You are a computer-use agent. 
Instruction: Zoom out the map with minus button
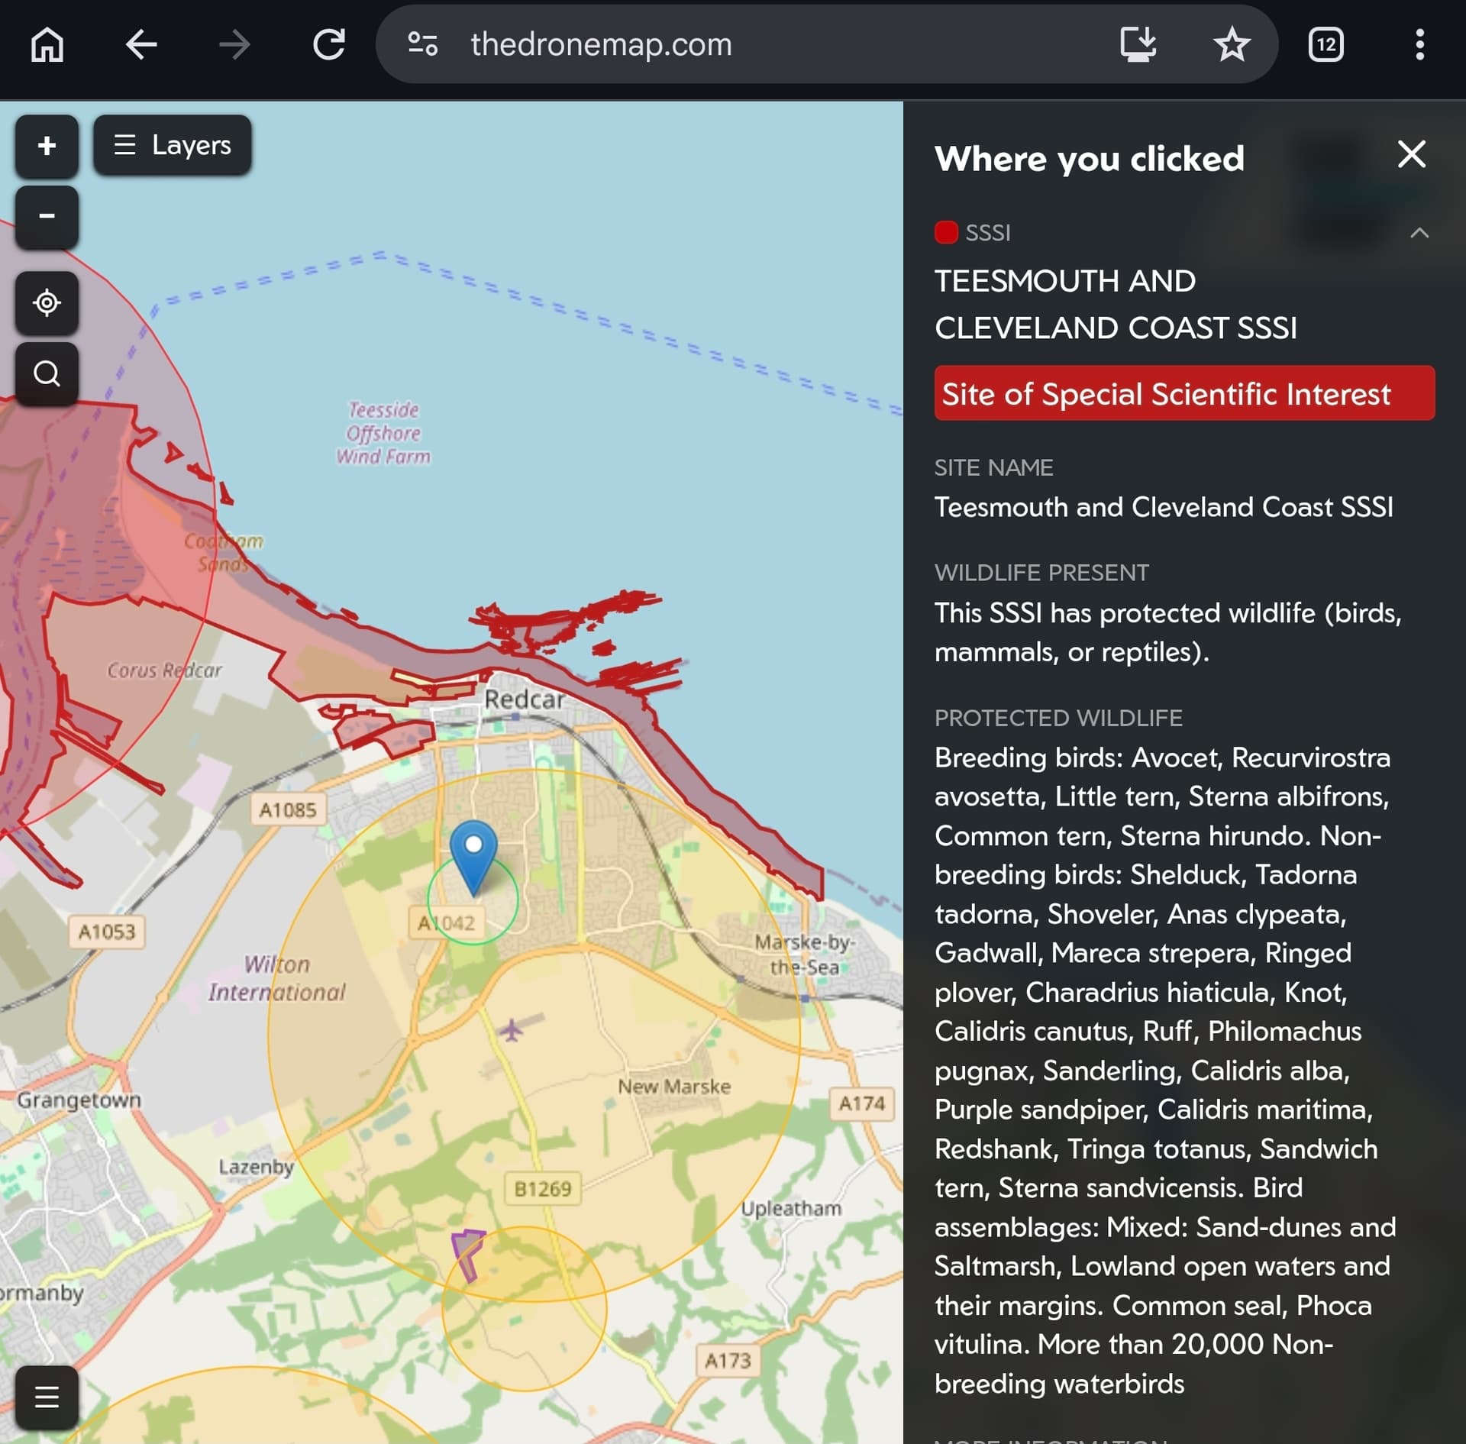coord(47,217)
